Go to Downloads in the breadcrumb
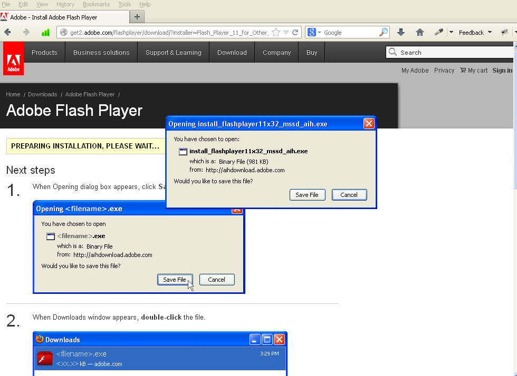517x376 pixels. pos(43,94)
